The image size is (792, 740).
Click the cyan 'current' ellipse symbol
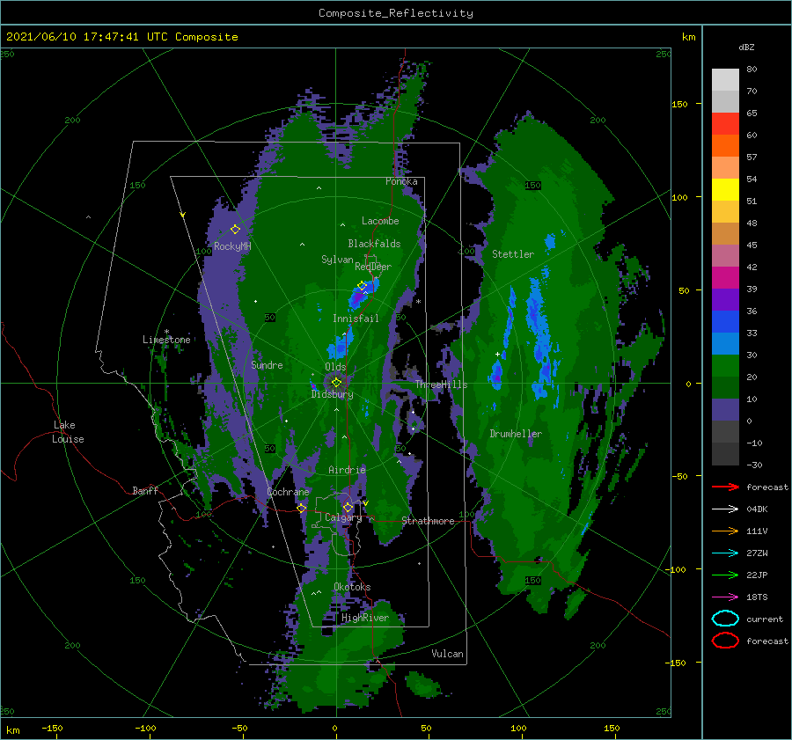point(725,619)
